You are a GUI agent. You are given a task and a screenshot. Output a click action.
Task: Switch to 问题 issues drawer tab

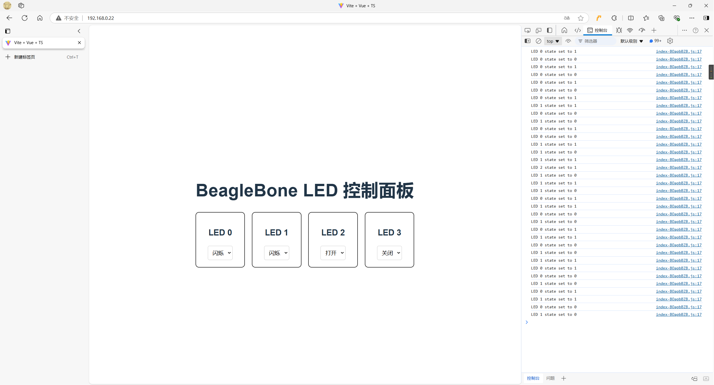coord(551,379)
